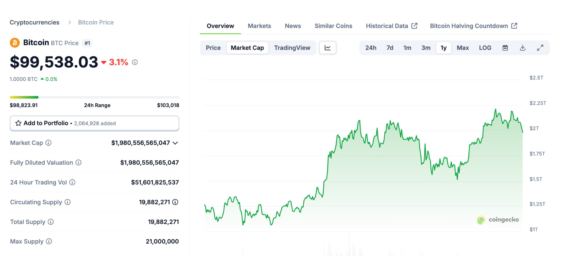
Task: Click info icon next to Max Supply
Action: click(x=49, y=242)
